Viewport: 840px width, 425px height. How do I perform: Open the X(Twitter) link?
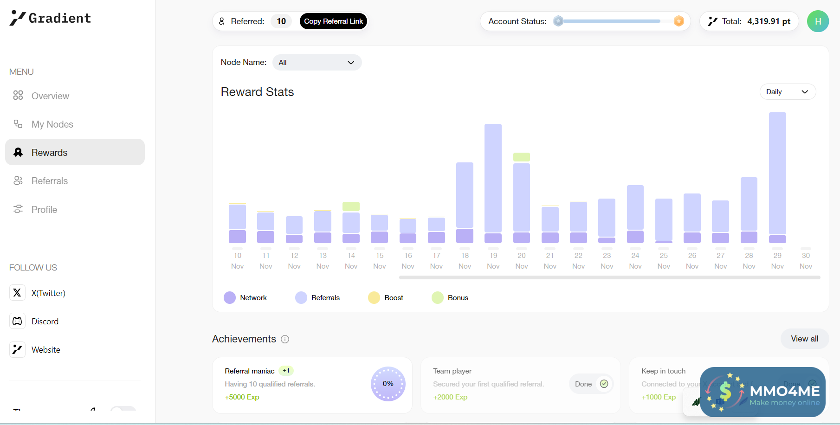(48, 293)
